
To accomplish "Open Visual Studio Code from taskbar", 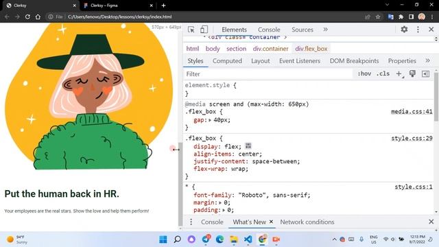I will coord(248,239).
